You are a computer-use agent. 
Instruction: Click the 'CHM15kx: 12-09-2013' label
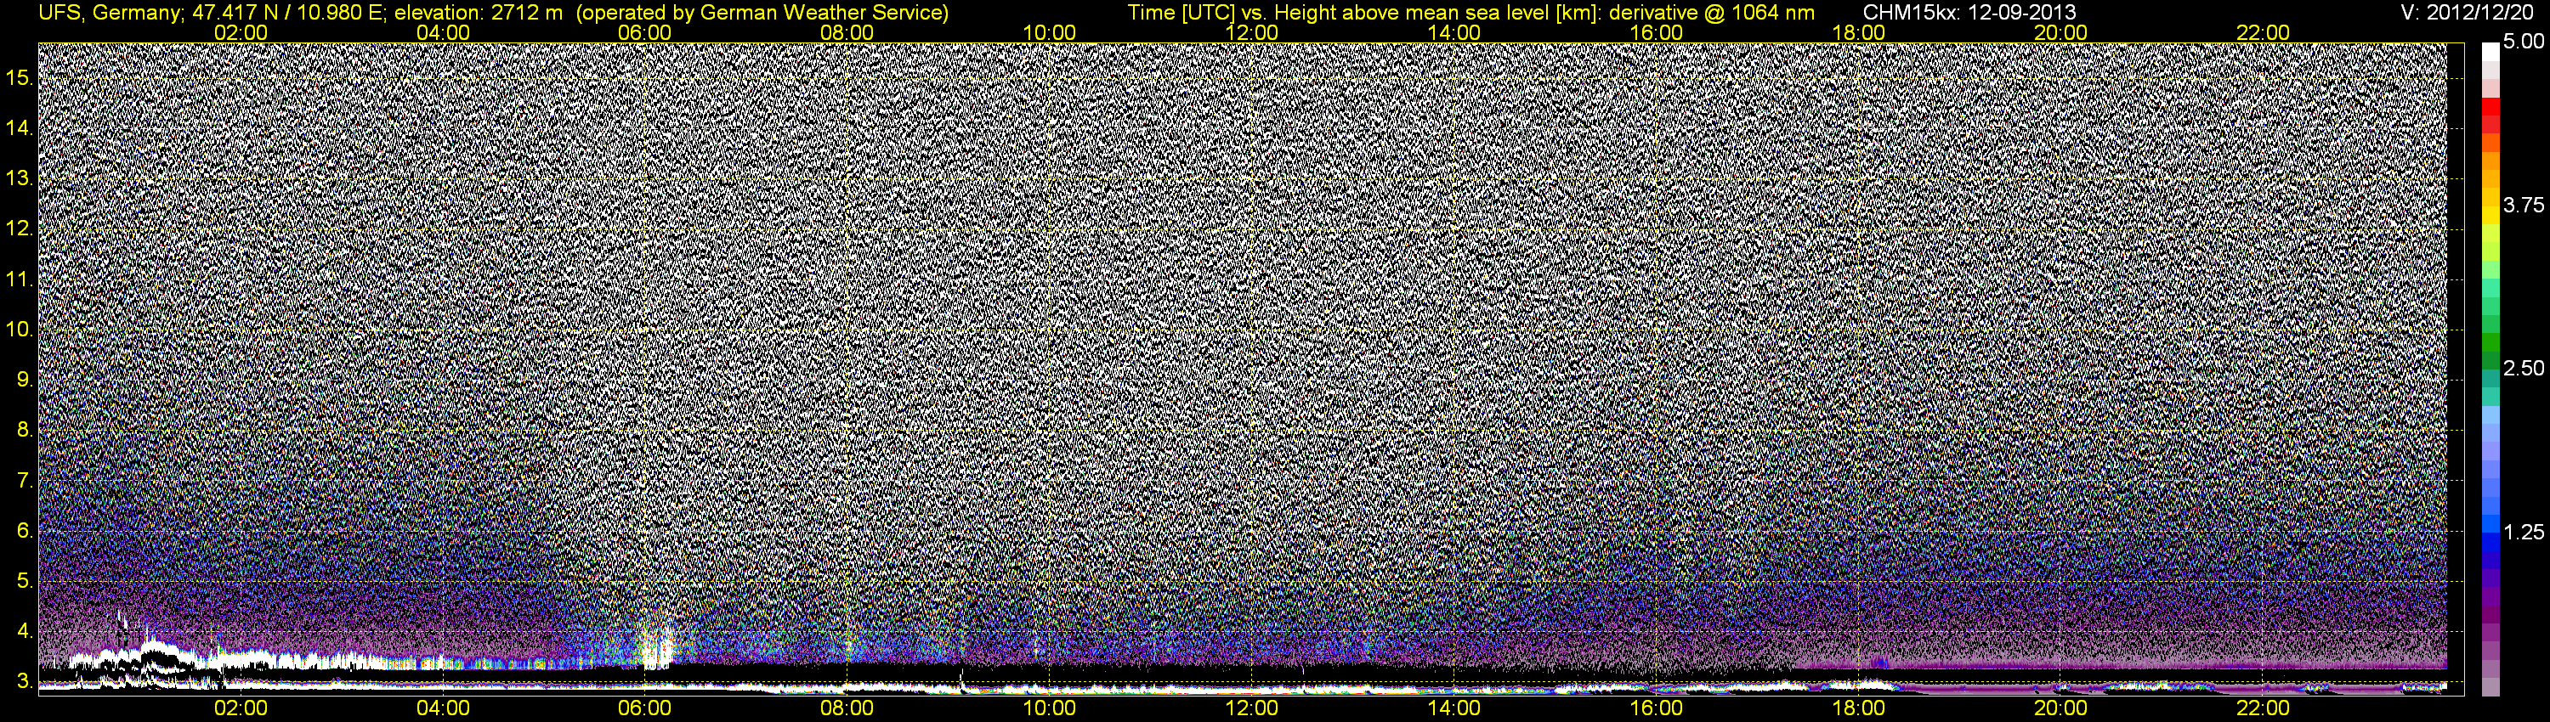[x=1969, y=13]
